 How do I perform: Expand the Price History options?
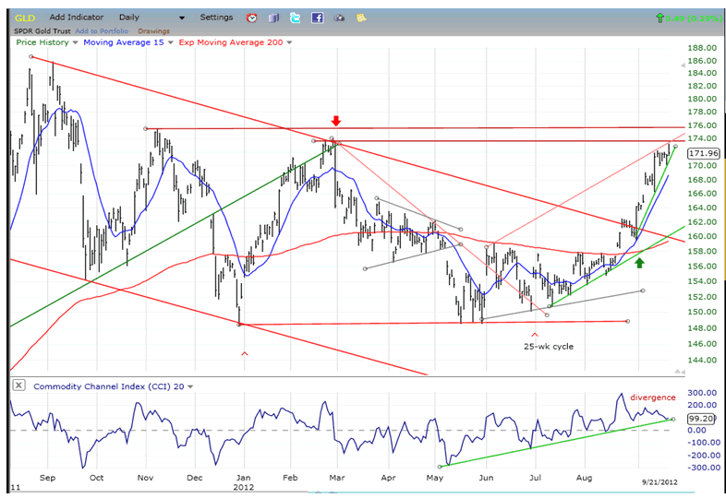(x=76, y=42)
